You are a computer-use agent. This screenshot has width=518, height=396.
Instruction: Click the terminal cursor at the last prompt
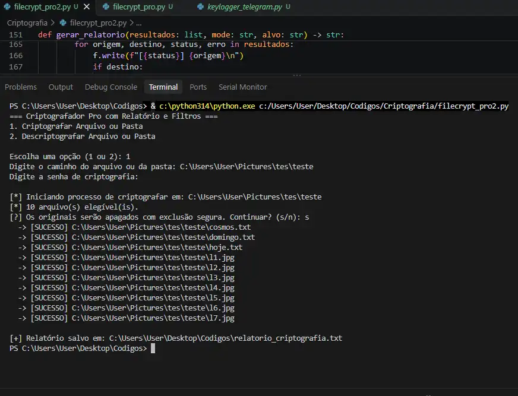[x=153, y=349]
